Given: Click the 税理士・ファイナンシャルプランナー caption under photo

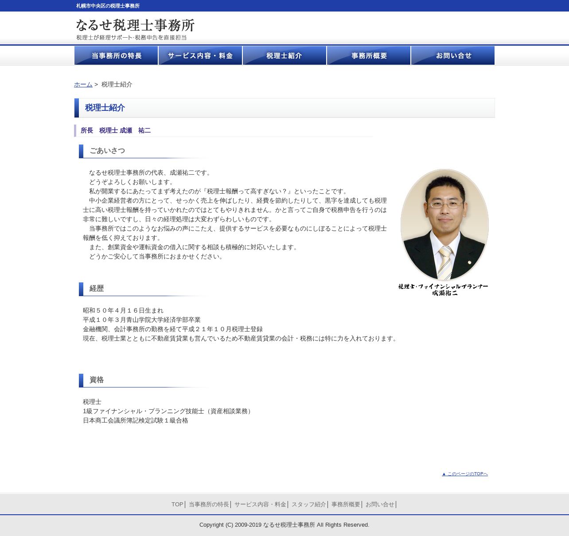Looking at the screenshot, I should [443, 287].
